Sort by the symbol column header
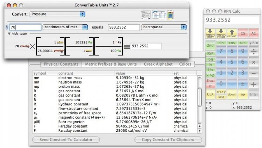 45,73
